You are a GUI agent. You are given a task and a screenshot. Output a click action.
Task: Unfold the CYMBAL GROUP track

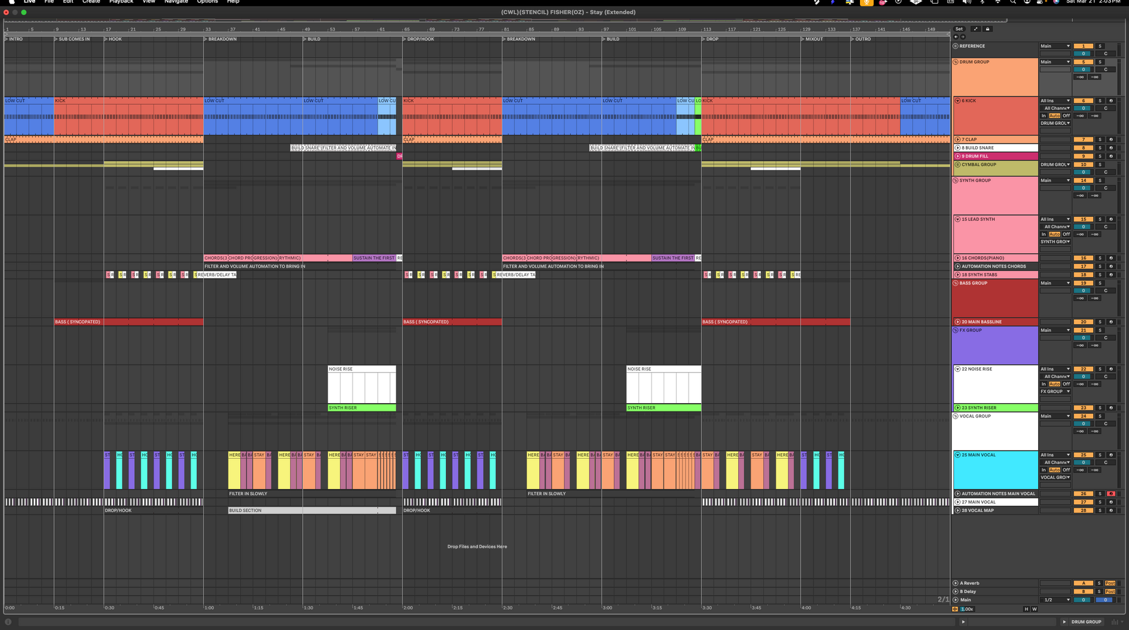(x=958, y=165)
